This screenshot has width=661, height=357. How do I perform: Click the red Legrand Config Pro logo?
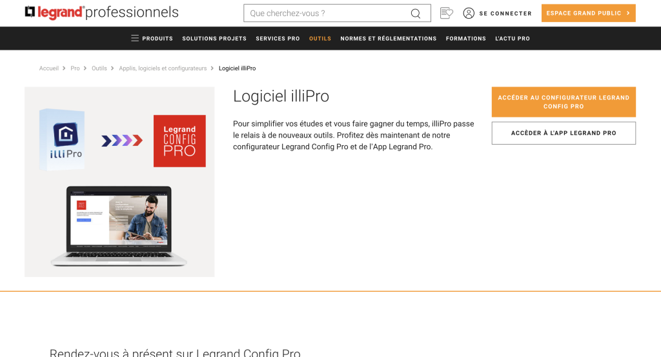click(x=179, y=141)
